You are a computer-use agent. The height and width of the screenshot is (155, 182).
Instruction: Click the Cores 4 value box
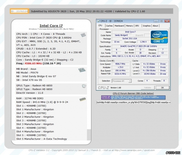tap(147, 81)
